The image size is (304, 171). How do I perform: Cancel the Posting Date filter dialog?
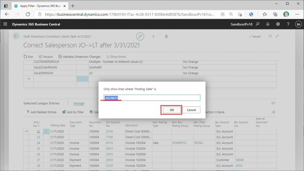[191, 110]
